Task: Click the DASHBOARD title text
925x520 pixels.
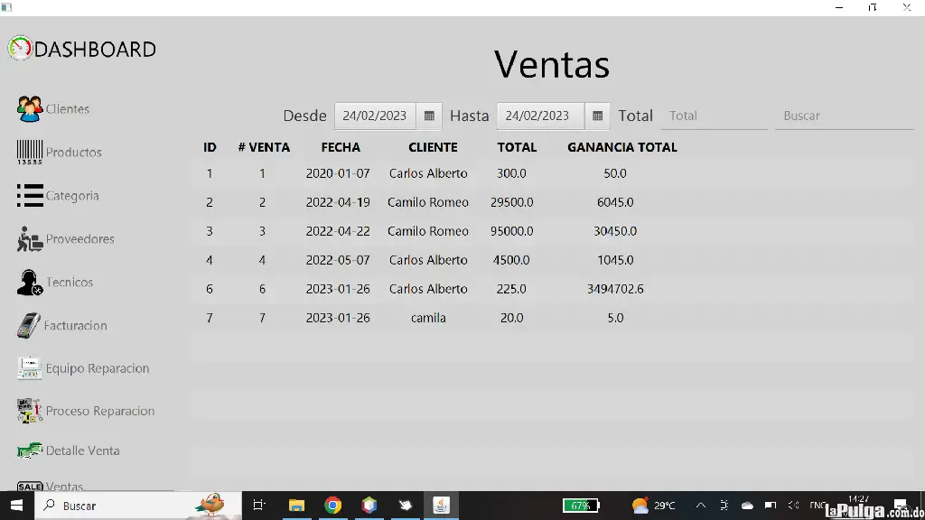Action: (95, 49)
